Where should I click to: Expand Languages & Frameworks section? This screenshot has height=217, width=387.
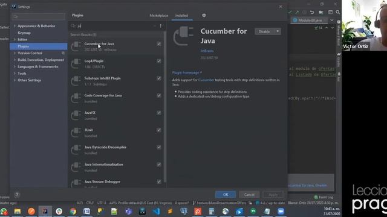tap(15, 66)
